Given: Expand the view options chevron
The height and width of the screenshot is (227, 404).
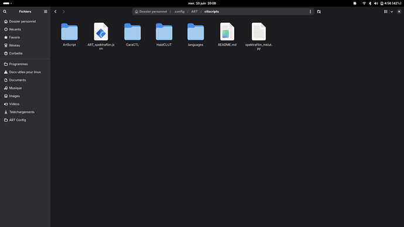Looking at the screenshot, I should (x=392, y=12).
